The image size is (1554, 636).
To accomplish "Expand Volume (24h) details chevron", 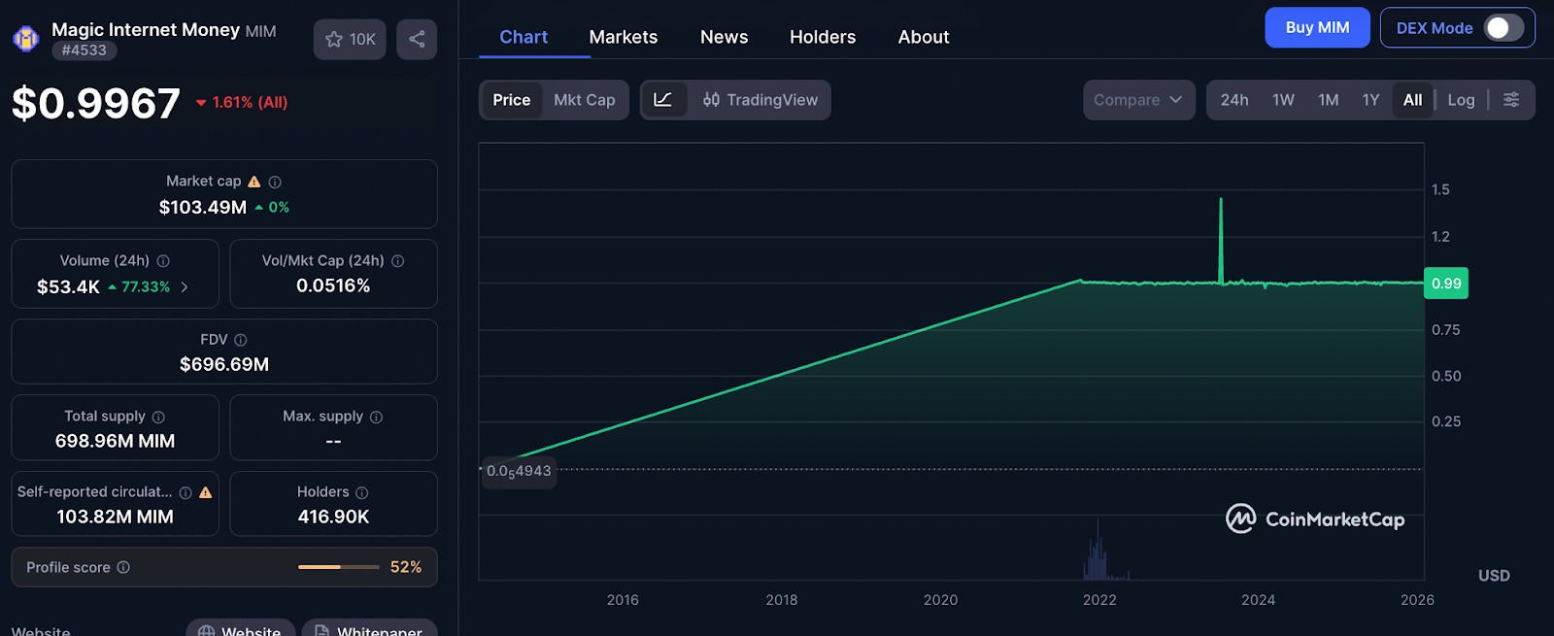I will point(185,287).
